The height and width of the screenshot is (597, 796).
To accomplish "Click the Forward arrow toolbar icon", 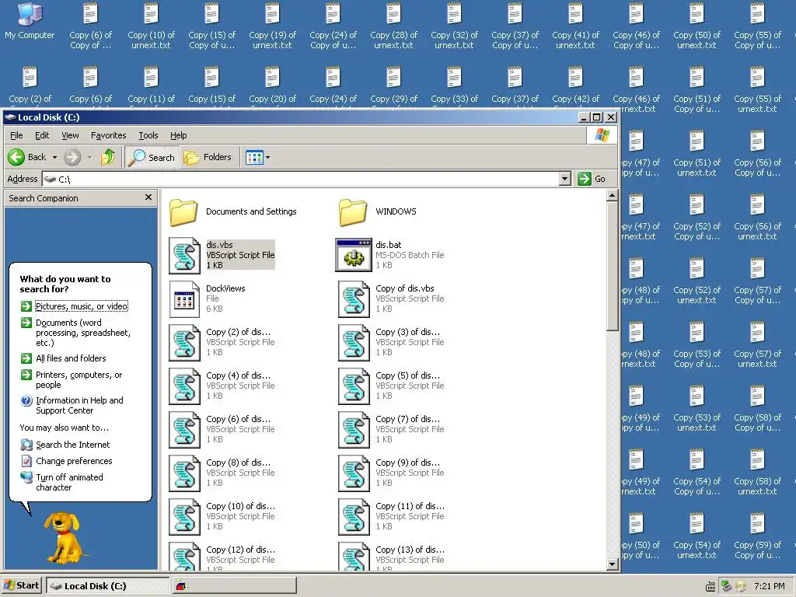I will (72, 157).
